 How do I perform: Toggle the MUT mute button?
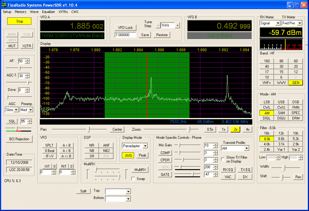[12, 46]
